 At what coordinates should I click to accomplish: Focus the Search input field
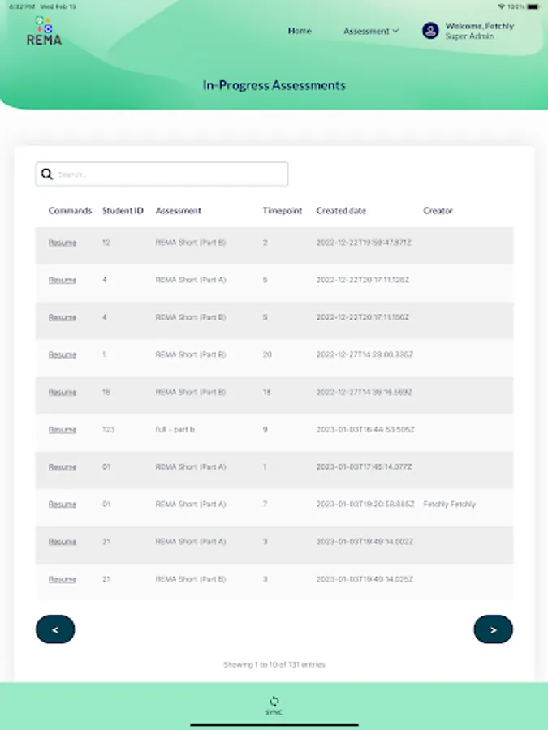pyautogui.click(x=162, y=174)
